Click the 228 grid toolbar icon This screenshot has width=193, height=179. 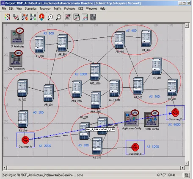point(93,17)
